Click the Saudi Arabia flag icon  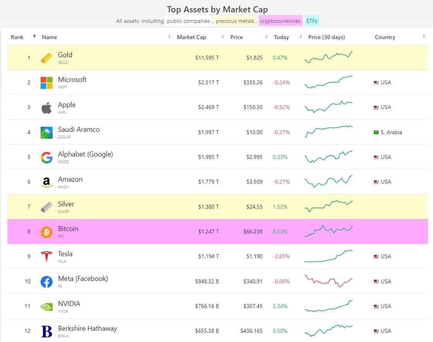[x=376, y=132]
